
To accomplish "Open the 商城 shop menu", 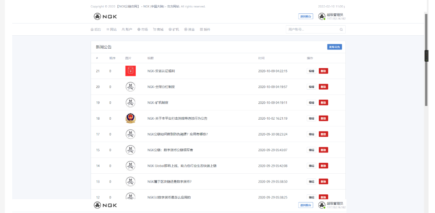I will [158, 29].
